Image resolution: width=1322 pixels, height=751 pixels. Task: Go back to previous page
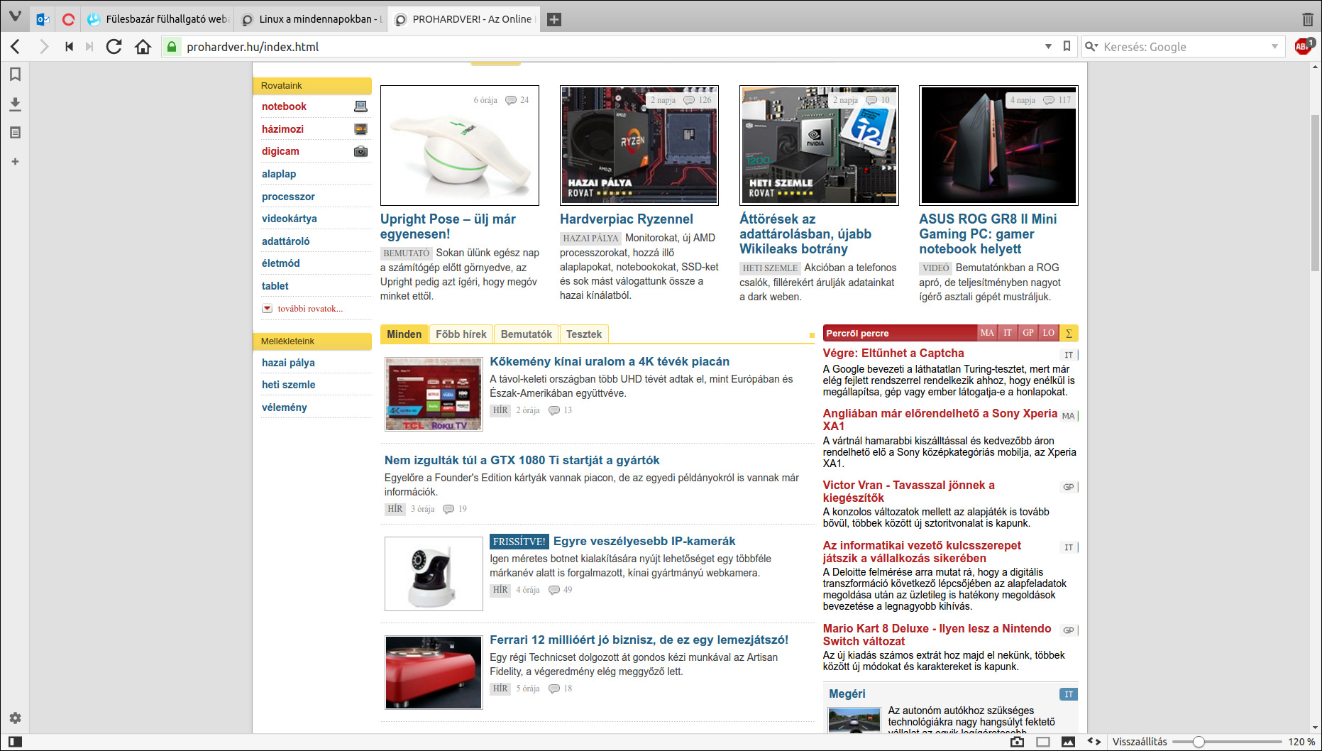(x=16, y=47)
